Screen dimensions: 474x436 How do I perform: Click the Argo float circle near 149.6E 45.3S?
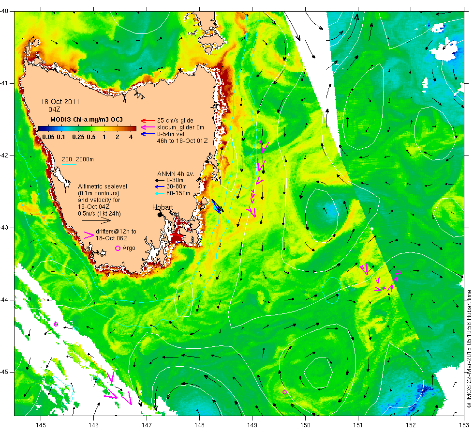[284, 392]
